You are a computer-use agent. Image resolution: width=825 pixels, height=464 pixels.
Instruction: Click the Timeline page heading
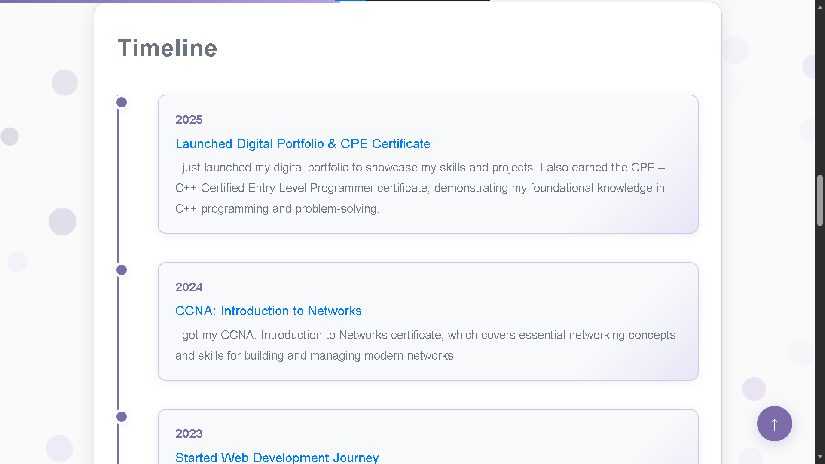(x=168, y=48)
